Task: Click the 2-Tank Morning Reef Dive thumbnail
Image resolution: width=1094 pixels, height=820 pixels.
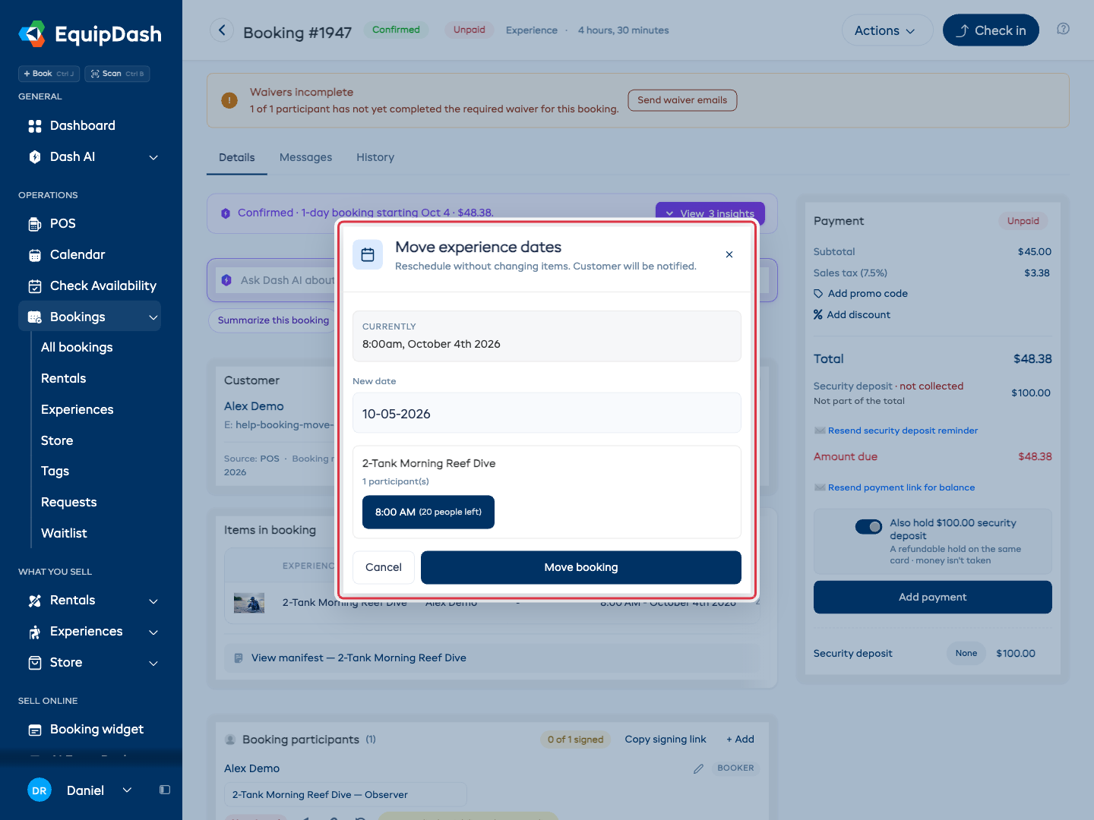Action: [249, 603]
